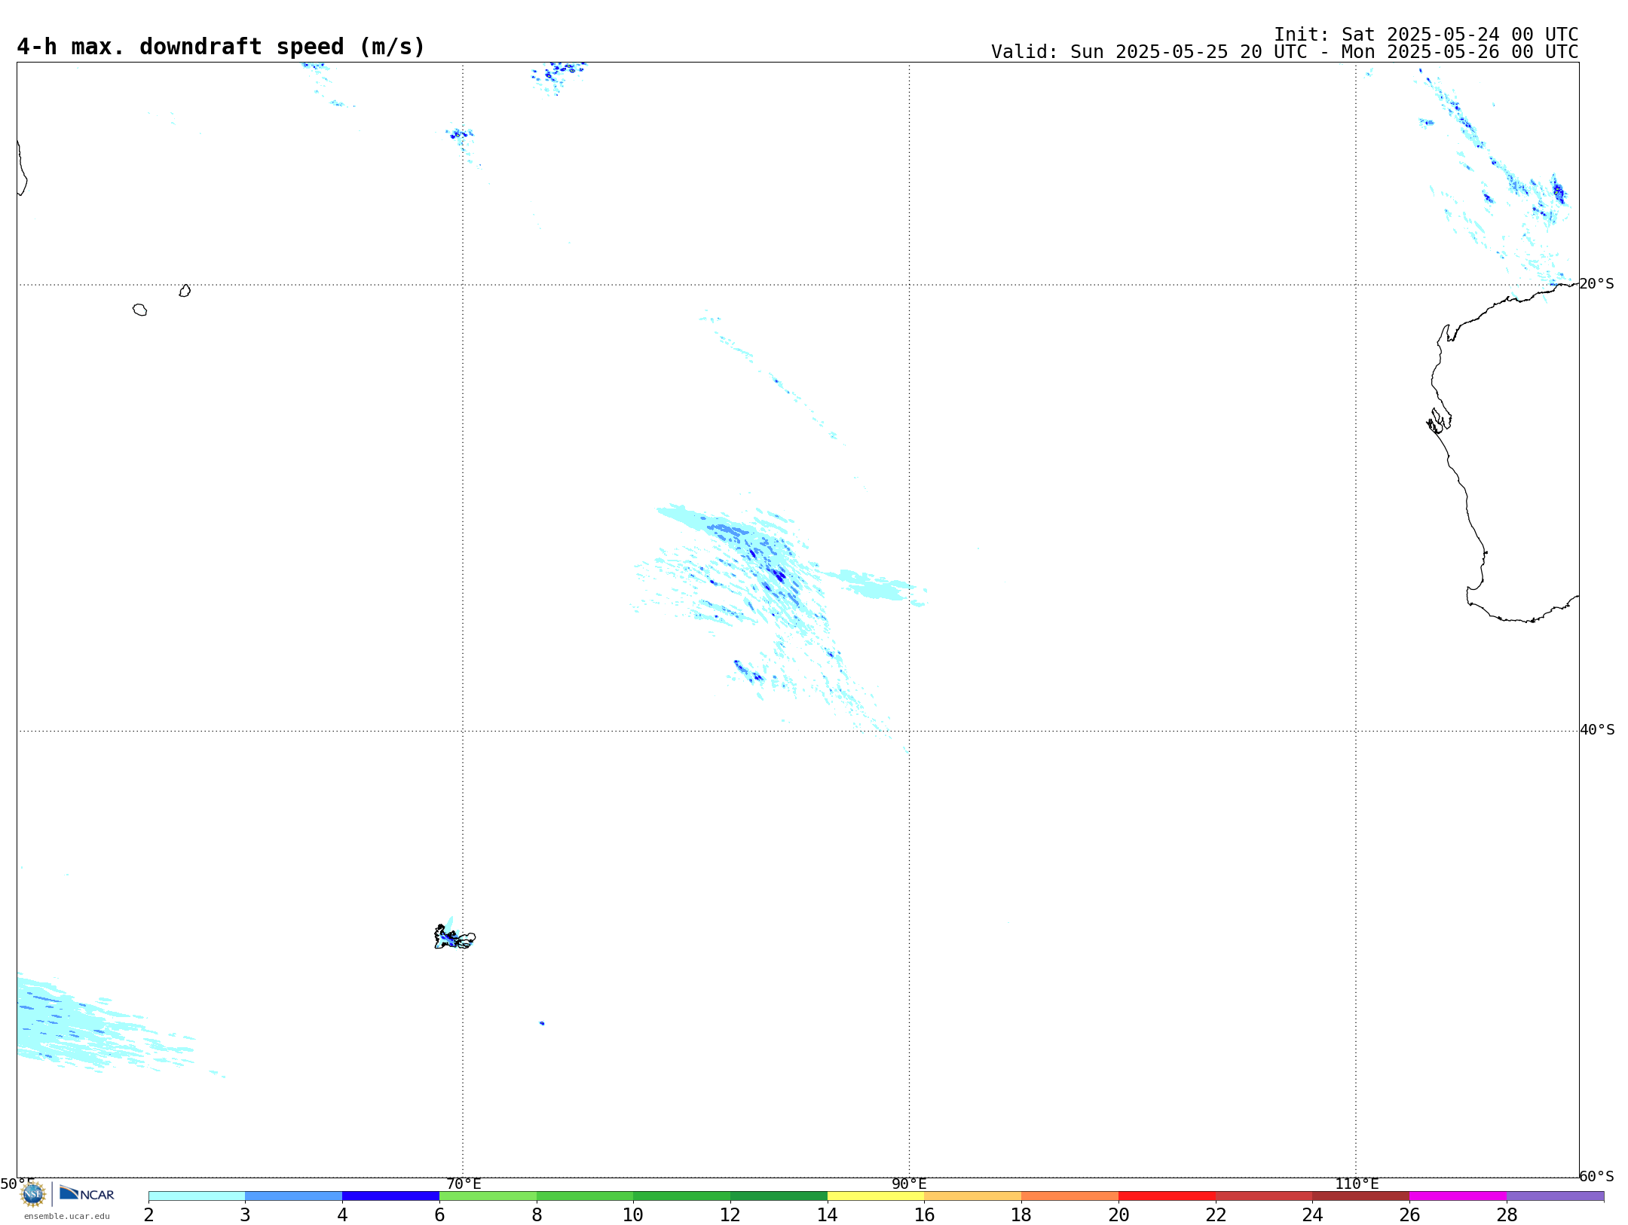Viewport: 1628px width, 1225px height.
Task: Click the light cyan 2–3 m/s swatch
Action: coord(197,1196)
